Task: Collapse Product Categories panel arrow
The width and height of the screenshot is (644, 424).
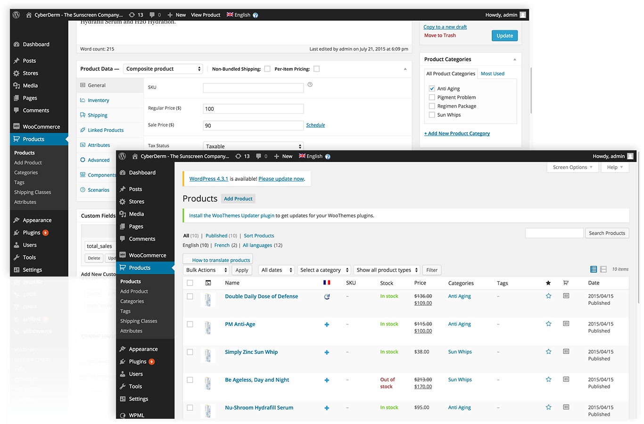Action: pos(515,59)
